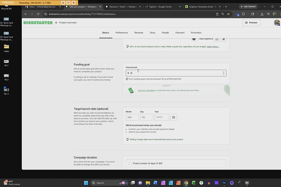Image resolution: width=281 pixels, height=187 pixels.
Task: Click the upload icon next to Add captions
Action: (217, 39)
